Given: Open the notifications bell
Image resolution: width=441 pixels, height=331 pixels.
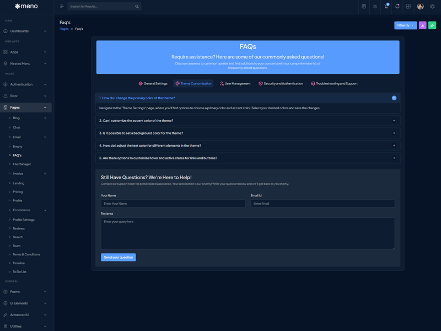Looking at the screenshot, I should pyautogui.click(x=397, y=7).
